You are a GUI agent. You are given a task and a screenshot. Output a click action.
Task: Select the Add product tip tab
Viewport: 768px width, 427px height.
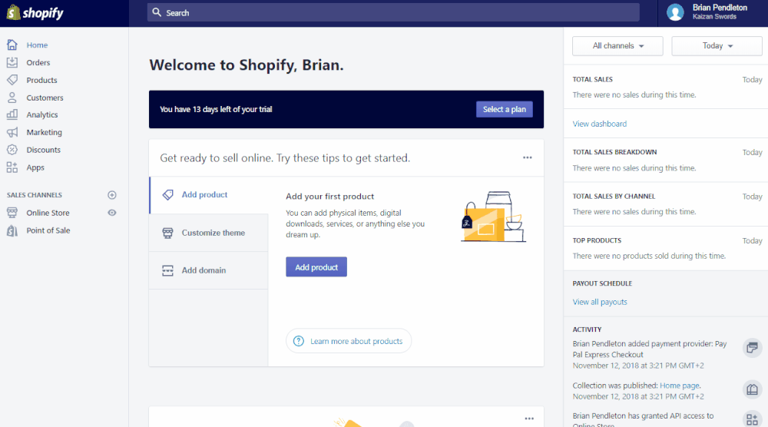[209, 195]
